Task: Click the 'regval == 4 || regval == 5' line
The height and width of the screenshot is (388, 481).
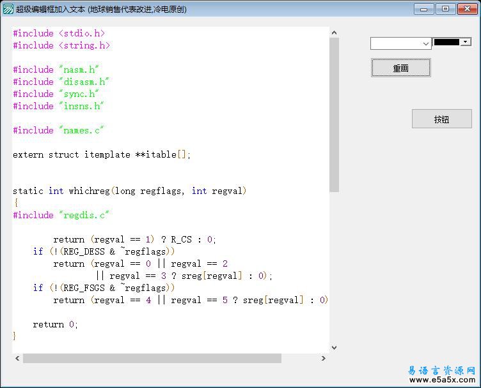Action: click(191, 300)
